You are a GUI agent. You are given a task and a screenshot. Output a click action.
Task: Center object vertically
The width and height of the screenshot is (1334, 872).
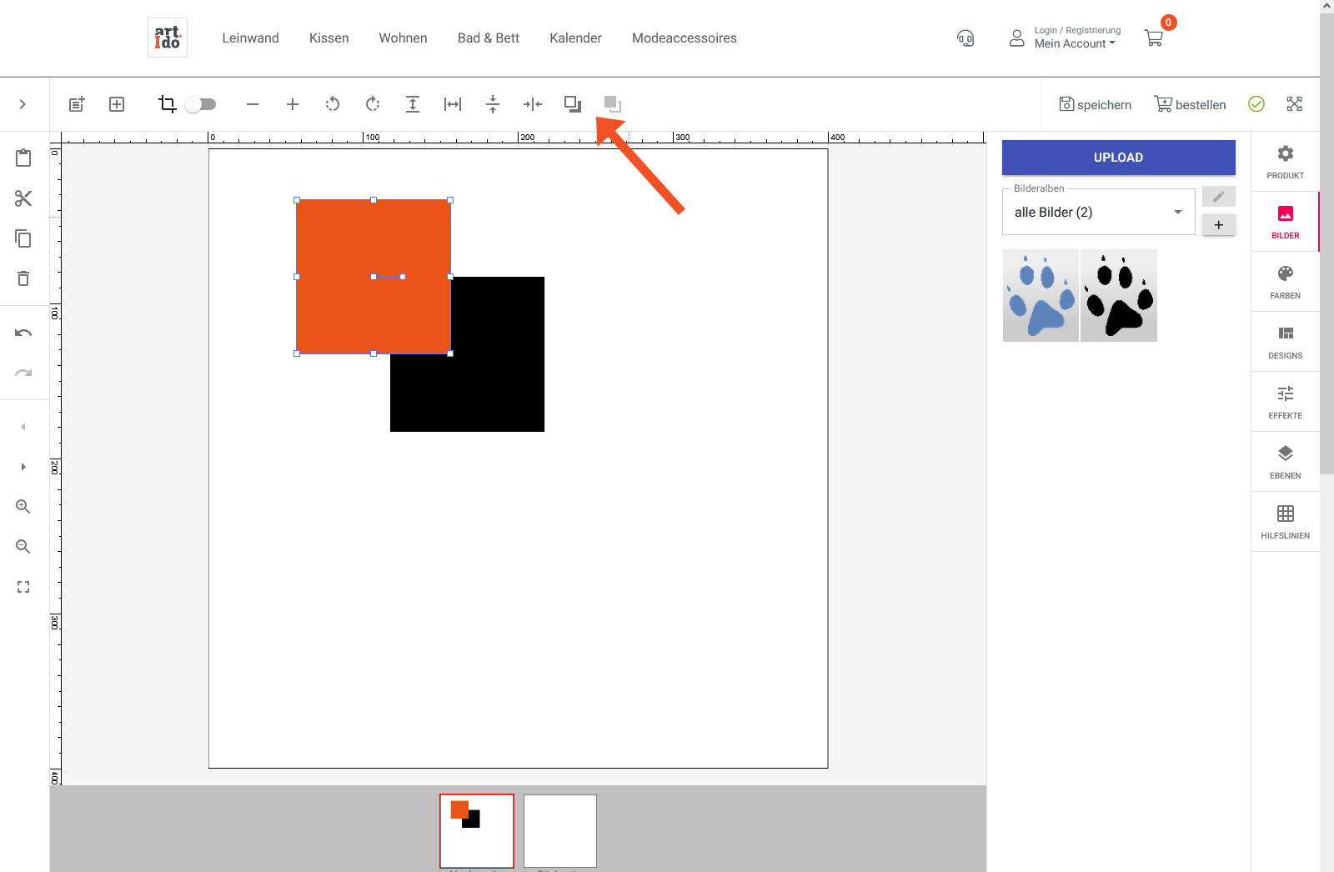pyautogui.click(x=493, y=104)
